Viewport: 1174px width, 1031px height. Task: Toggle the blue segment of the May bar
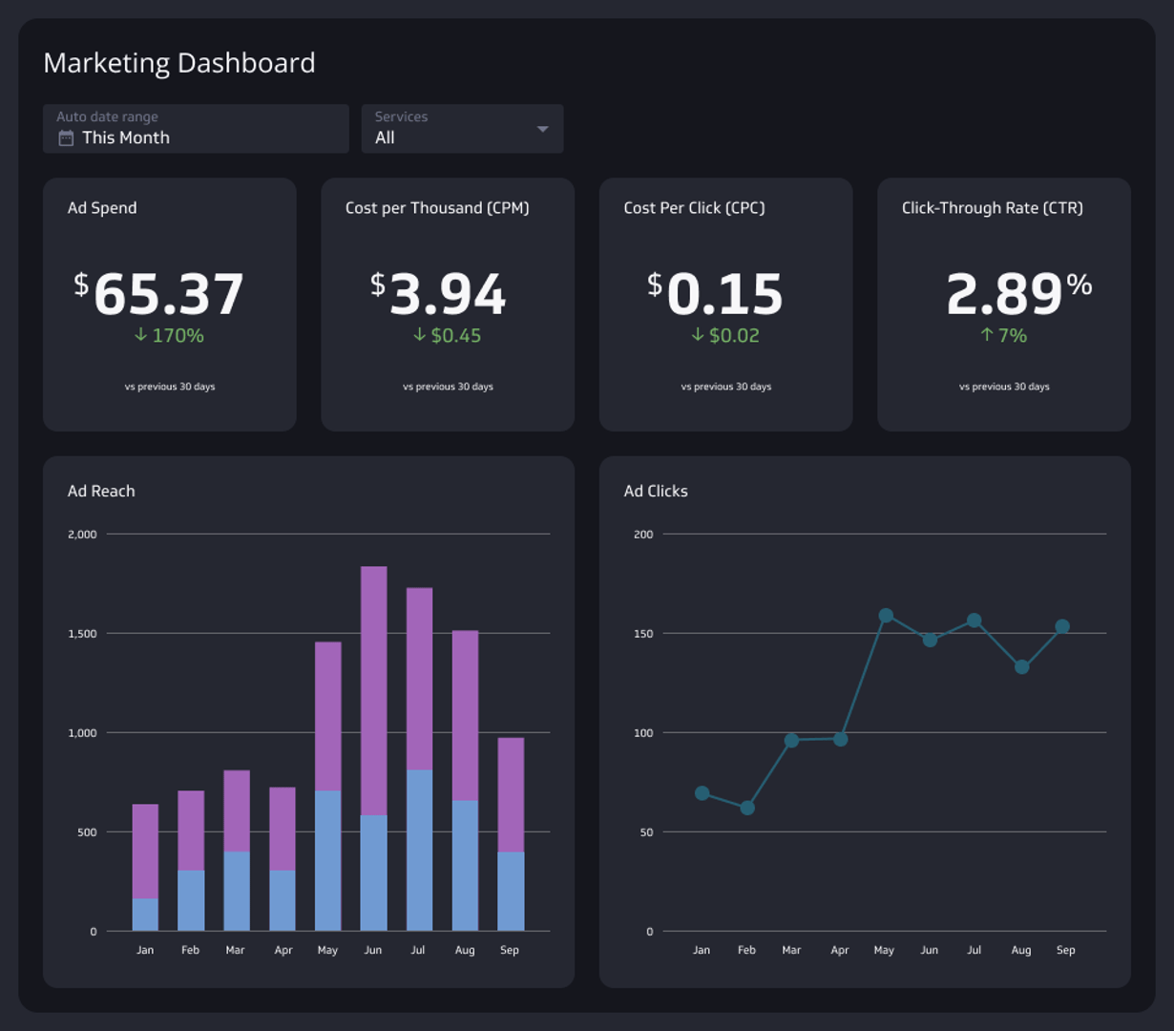click(x=327, y=854)
